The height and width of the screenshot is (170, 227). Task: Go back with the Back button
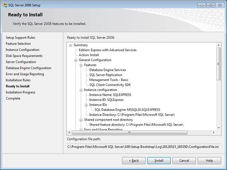[134, 161]
